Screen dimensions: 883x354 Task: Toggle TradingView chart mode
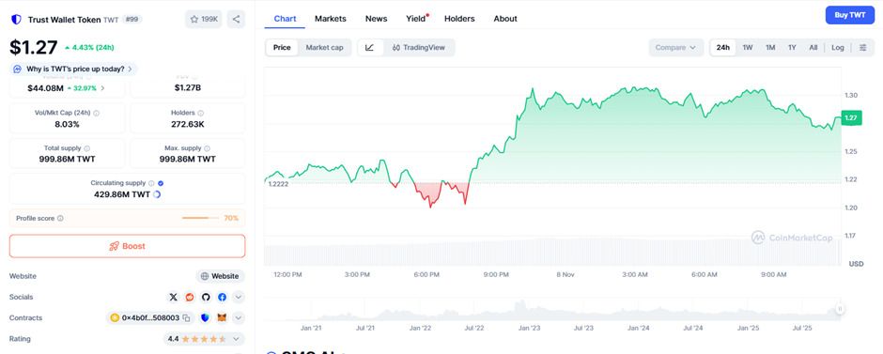(x=418, y=48)
